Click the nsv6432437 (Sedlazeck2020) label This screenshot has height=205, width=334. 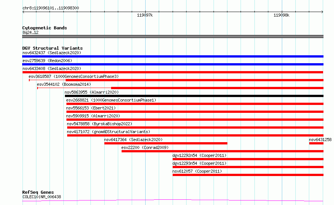pos(52,53)
